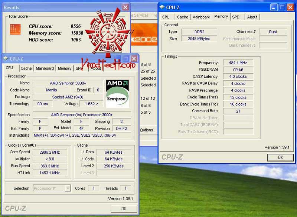Click the "12 of 12" entry in background window
The height and width of the screenshot is (217, 297).
point(148,99)
